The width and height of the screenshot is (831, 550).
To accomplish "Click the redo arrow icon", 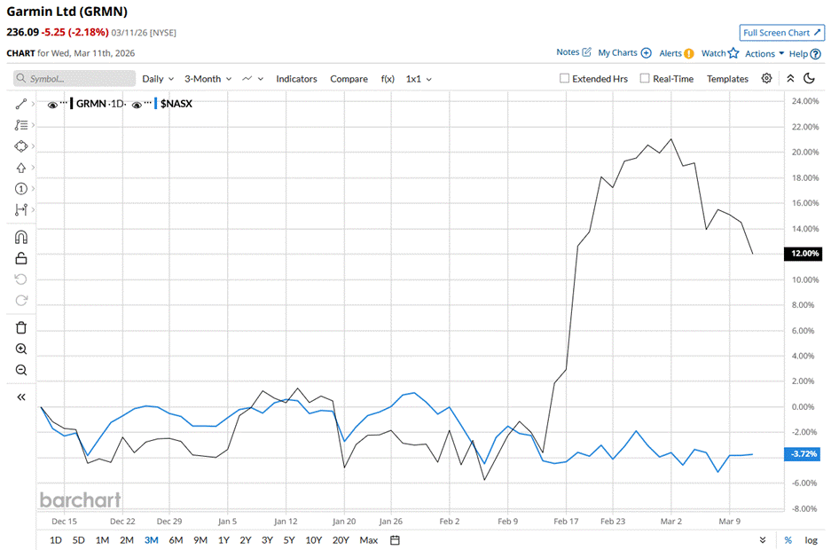I will [20, 301].
